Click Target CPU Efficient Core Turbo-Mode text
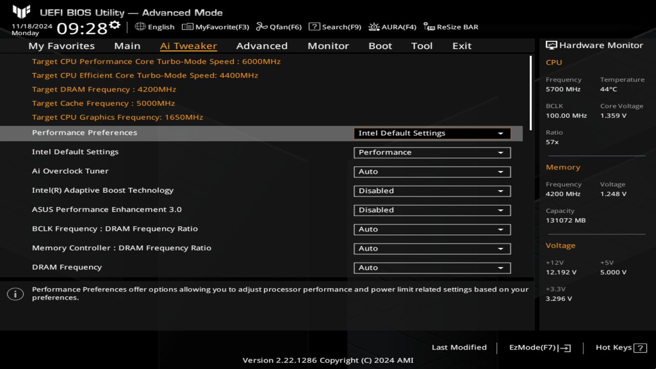The height and width of the screenshot is (369, 656). pos(145,75)
